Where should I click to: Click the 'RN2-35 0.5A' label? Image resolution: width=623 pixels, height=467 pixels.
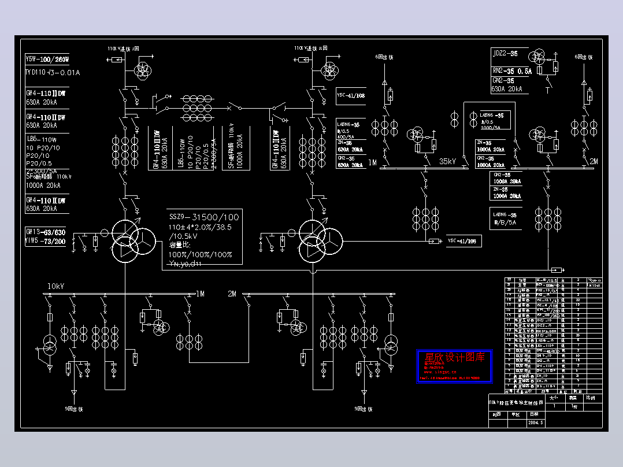click(x=512, y=71)
